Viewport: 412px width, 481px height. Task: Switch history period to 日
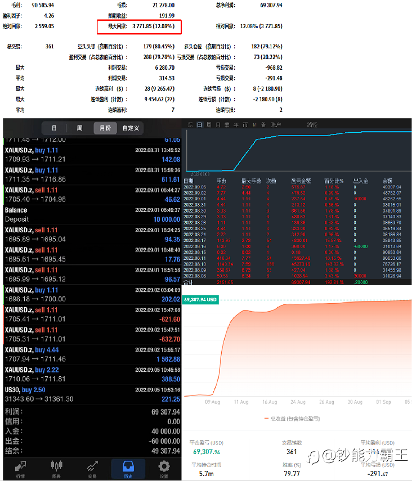tap(54, 128)
